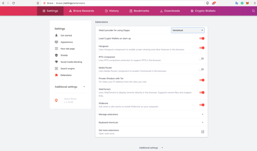The height and width of the screenshot is (151, 257).
Task: Open Search engine settings
Action: click(x=68, y=68)
